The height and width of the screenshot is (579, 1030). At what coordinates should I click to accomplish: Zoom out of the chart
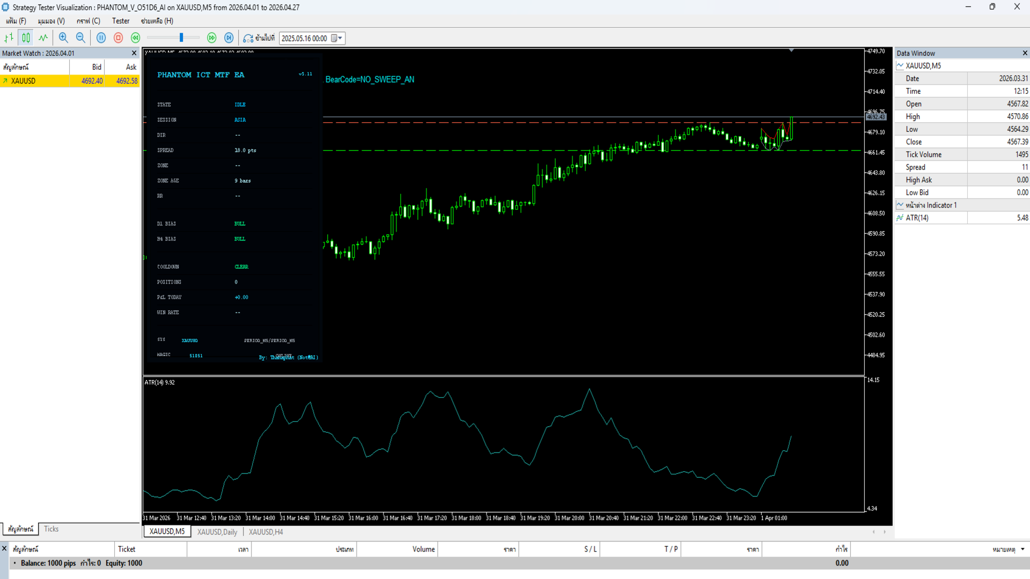click(x=80, y=38)
